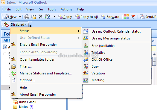The width and height of the screenshot is (157, 110).
Task: Click the Email Responder disabled status icon
Action: tap(6, 25)
